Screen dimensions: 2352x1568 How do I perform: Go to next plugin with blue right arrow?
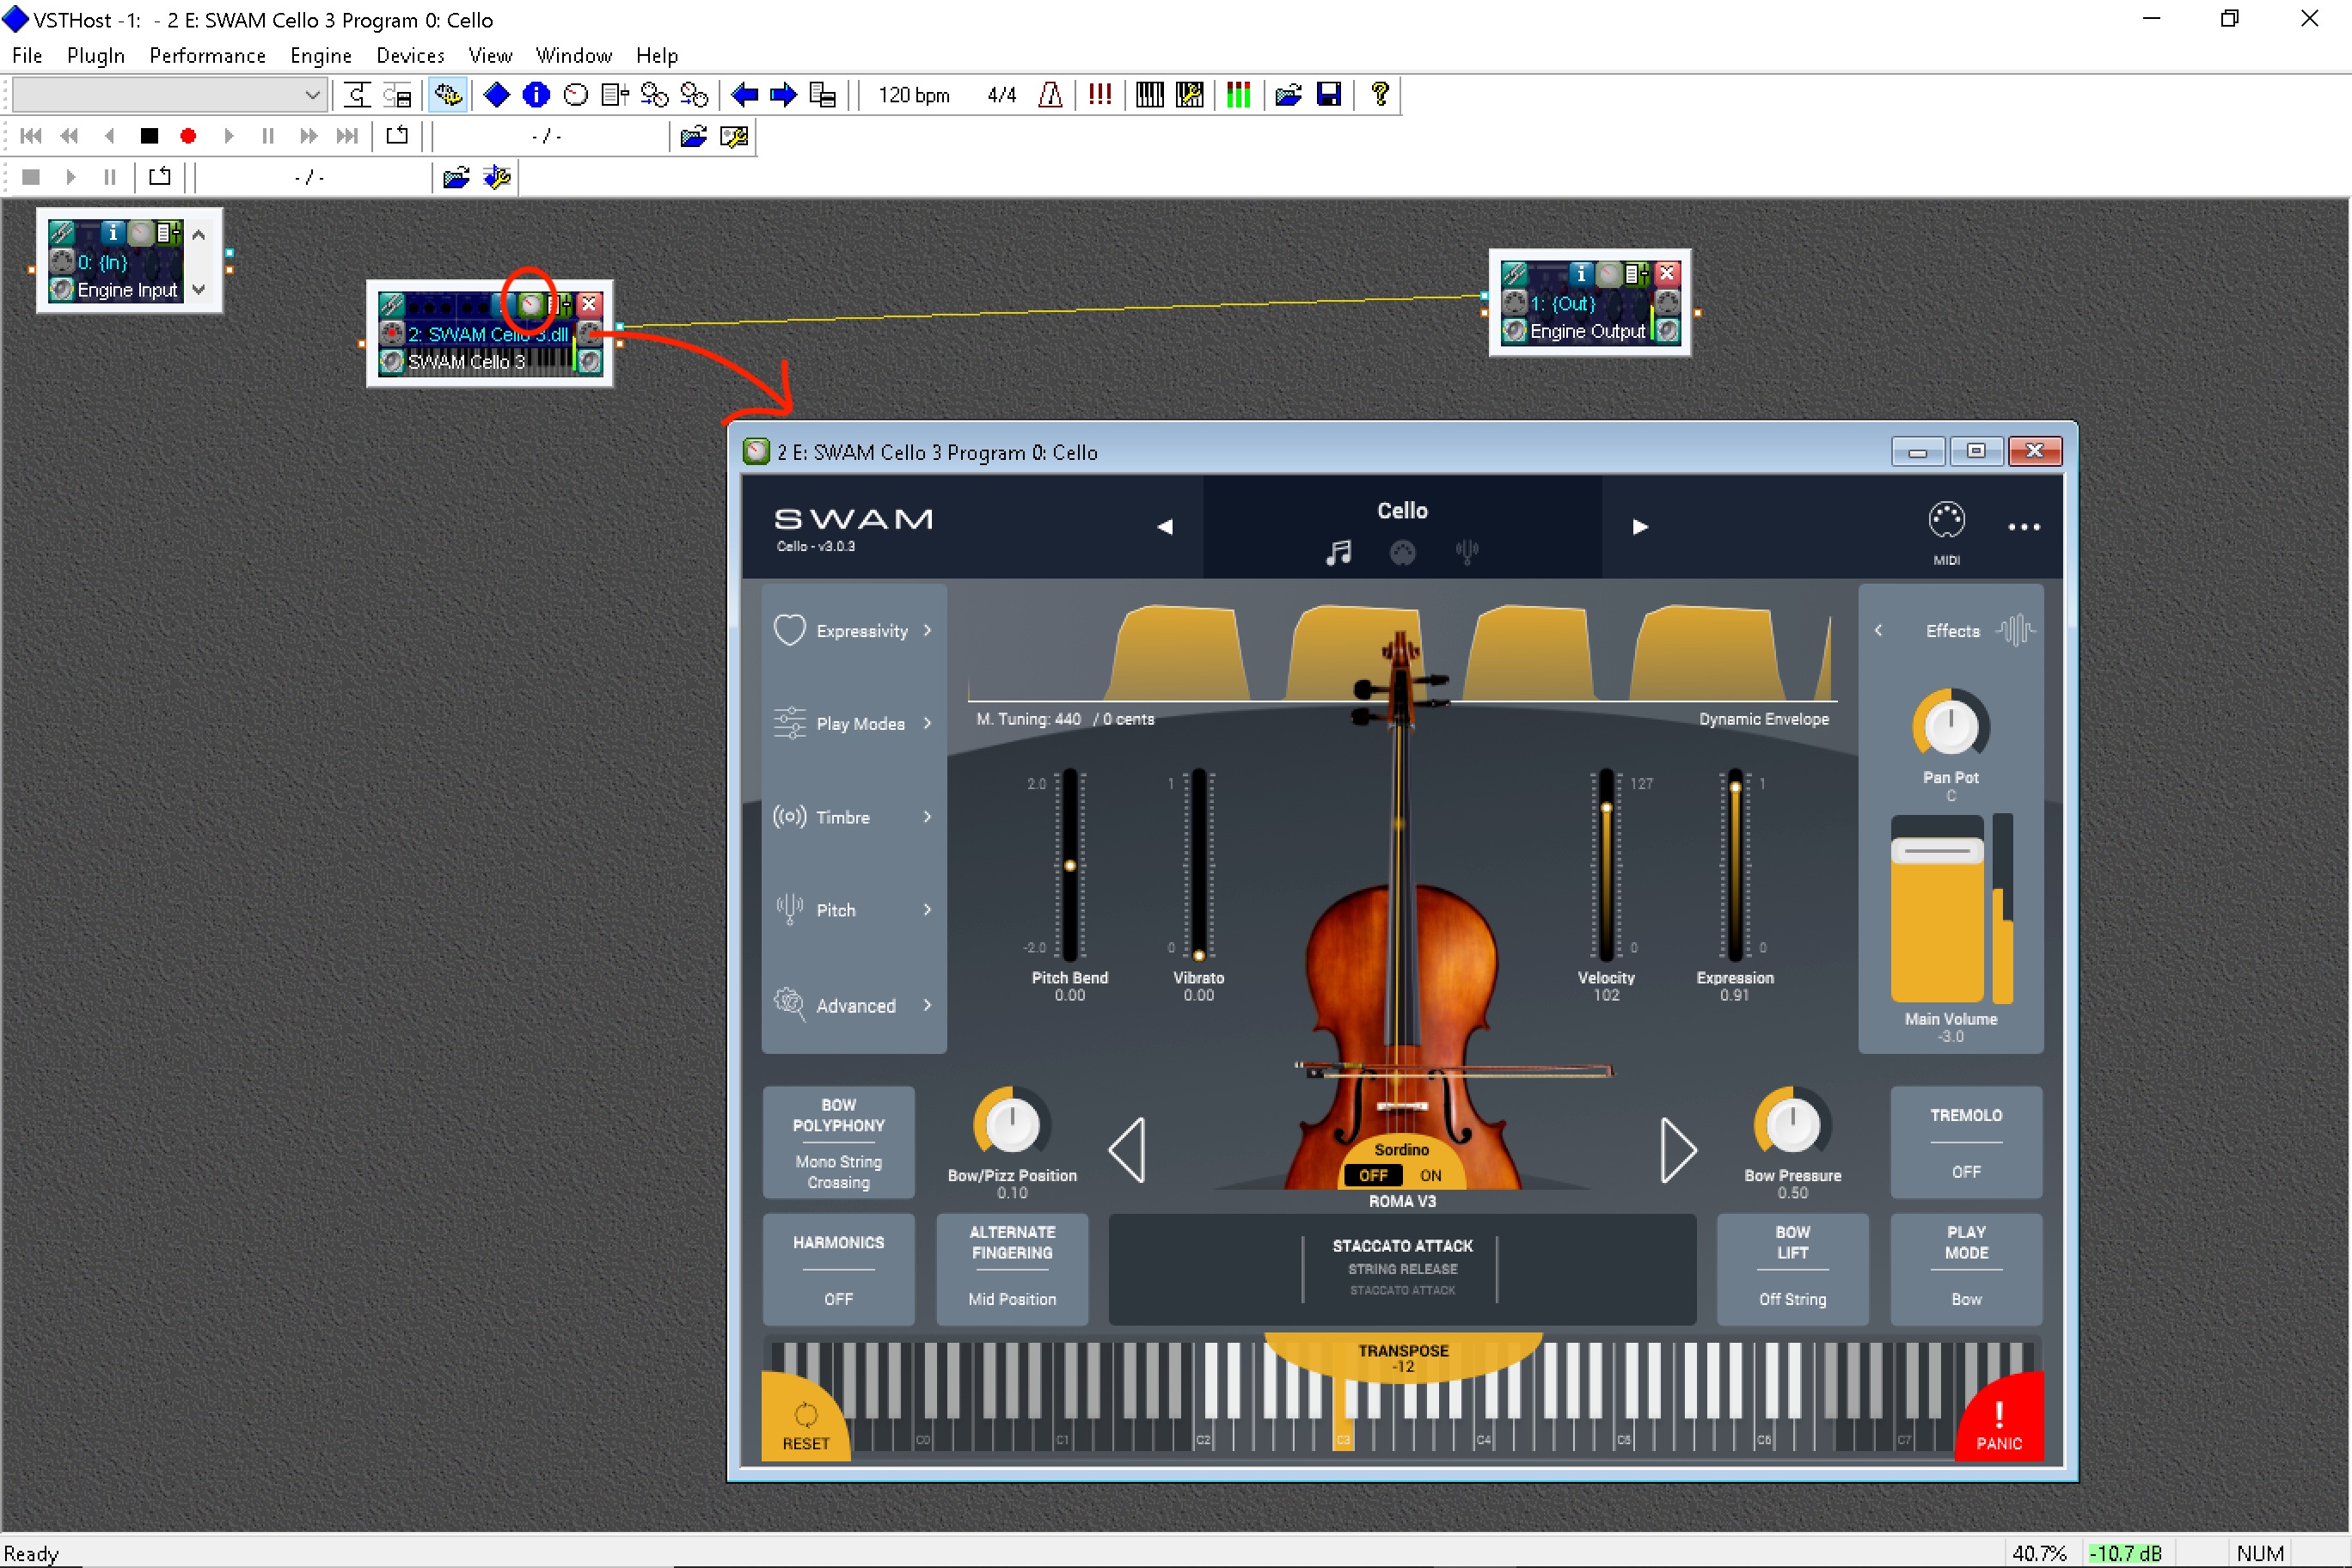tap(783, 95)
